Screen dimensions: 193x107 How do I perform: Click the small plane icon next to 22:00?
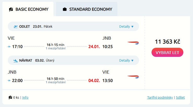[x=9, y=81]
